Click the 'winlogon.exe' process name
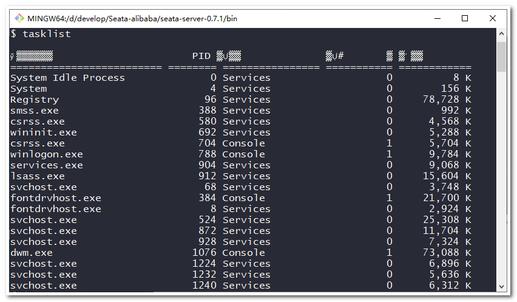This screenshot has width=517, height=302. [47, 154]
